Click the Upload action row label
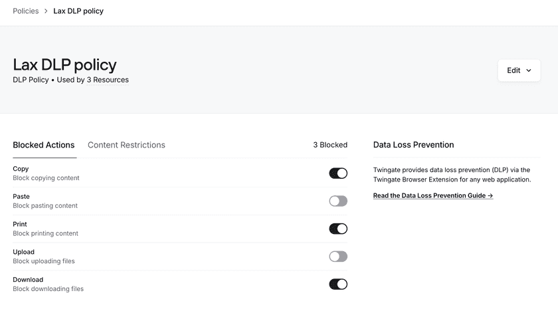 pyautogui.click(x=23, y=252)
